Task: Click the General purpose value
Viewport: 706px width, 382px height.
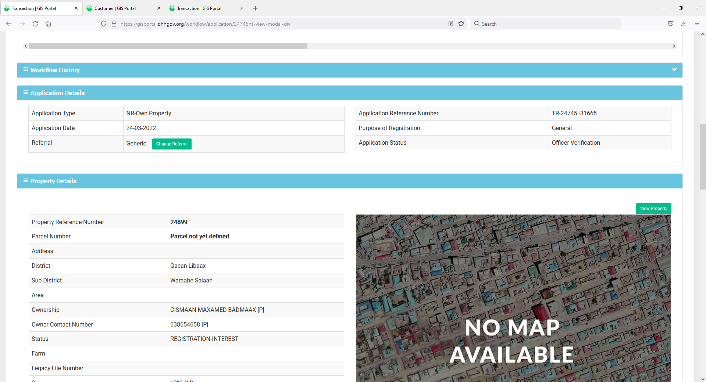Action: (562, 128)
